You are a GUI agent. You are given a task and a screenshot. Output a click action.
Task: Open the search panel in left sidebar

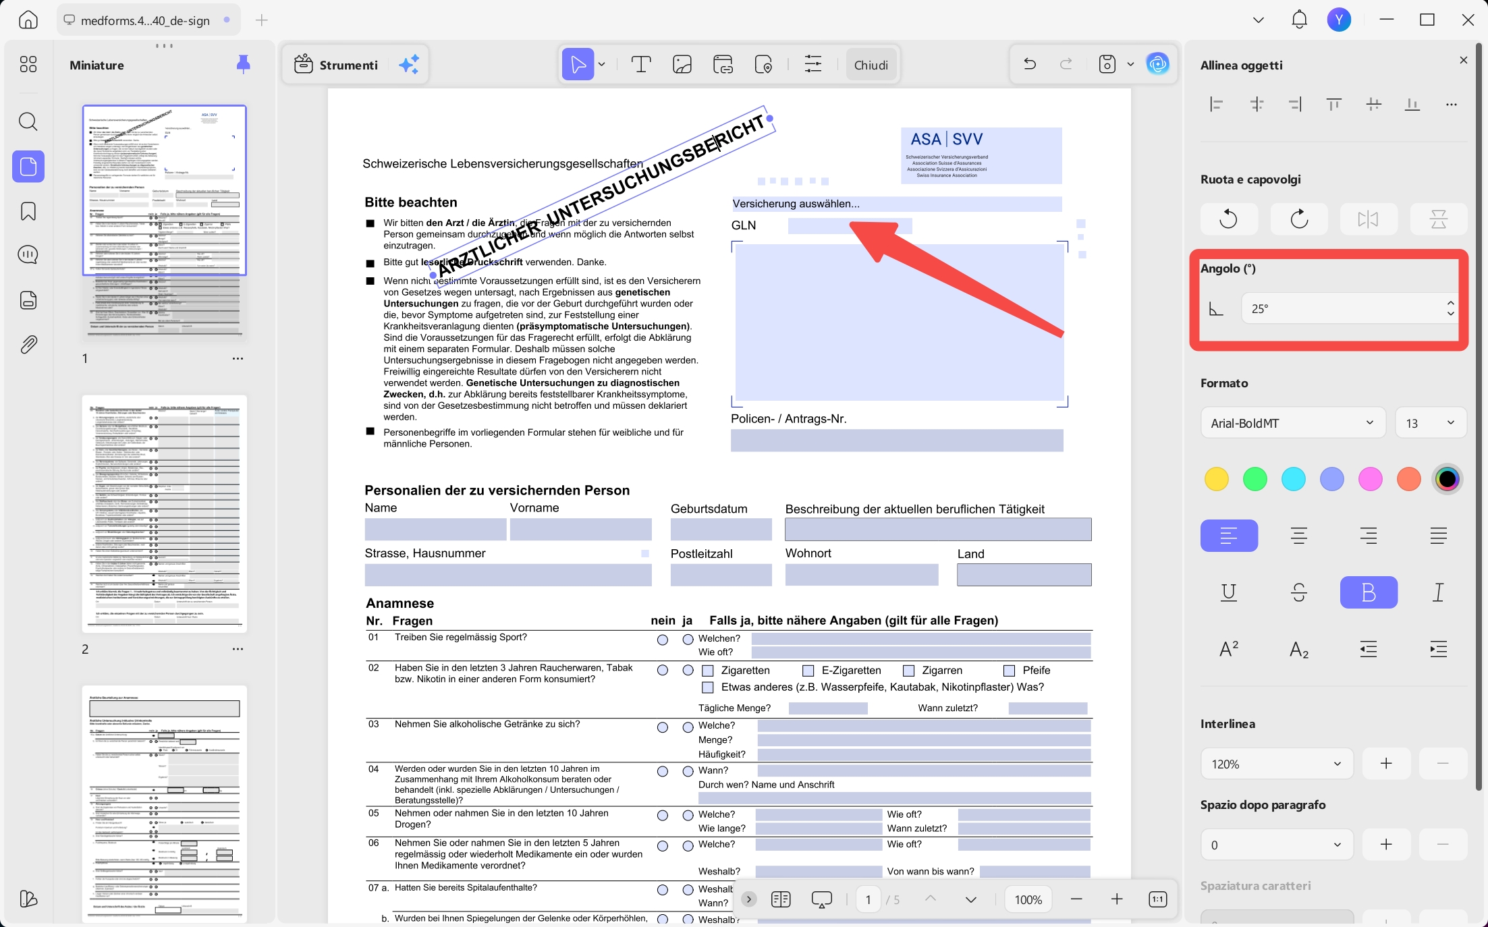[x=28, y=121]
